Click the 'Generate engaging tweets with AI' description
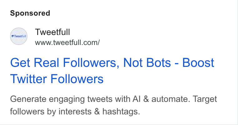 (x=75, y=99)
